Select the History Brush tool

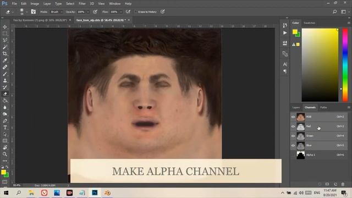pyautogui.click(x=5, y=87)
